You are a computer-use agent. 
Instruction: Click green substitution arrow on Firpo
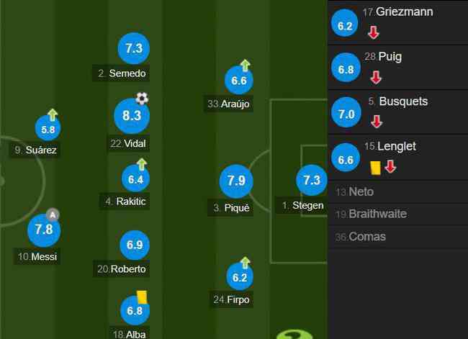pyautogui.click(x=246, y=263)
